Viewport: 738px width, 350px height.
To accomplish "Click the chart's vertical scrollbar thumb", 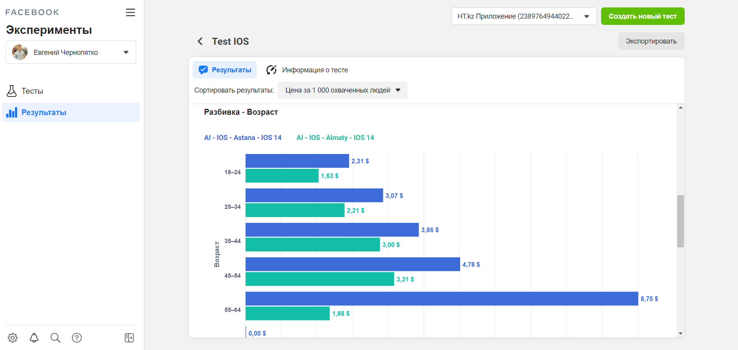I will tap(680, 221).
